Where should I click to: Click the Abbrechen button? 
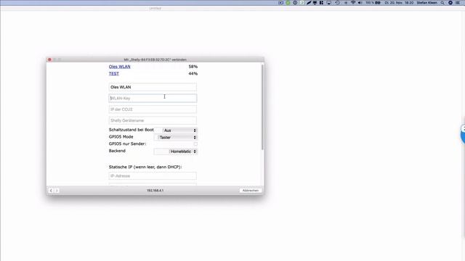[250, 191]
